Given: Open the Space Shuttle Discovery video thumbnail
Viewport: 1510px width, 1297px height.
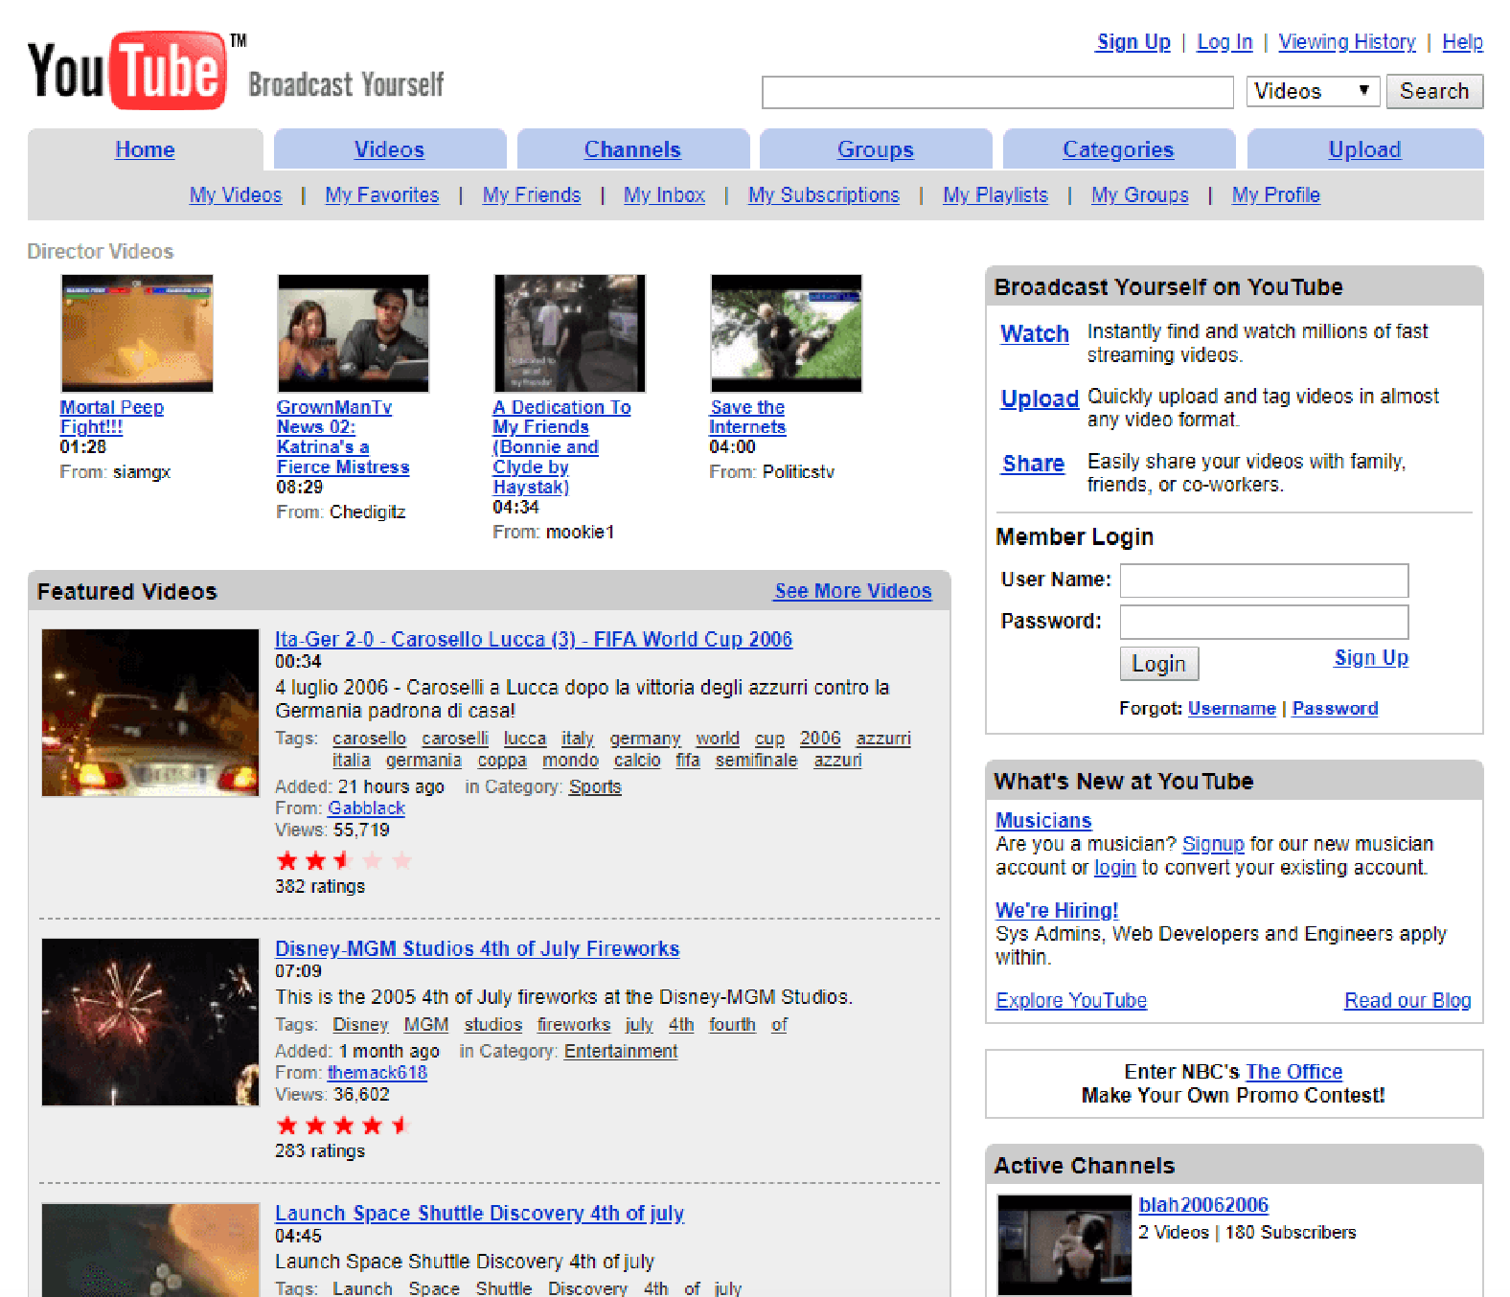Looking at the screenshot, I should pyautogui.click(x=150, y=1250).
